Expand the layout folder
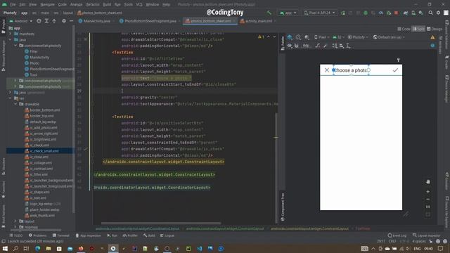450x253 pixels. pyautogui.click(x=15, y=221)
